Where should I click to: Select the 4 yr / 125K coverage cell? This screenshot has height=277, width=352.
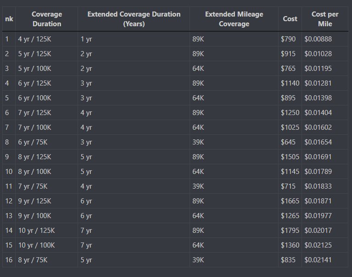[47, 39]
